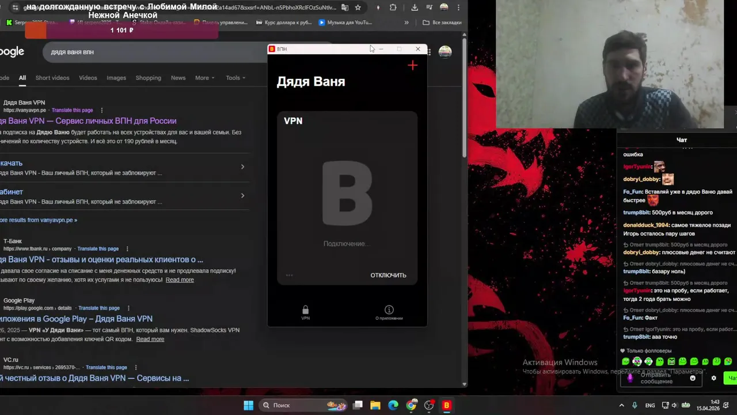Click the bookmark star in Chrome address bar

click(x=358, y=7)
